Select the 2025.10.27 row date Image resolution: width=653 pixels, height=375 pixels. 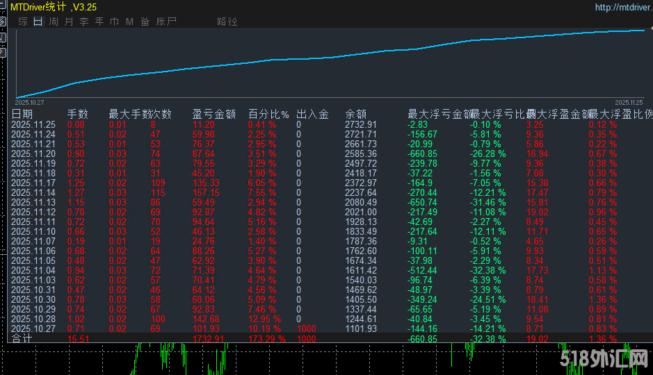(x=33, y=328)
